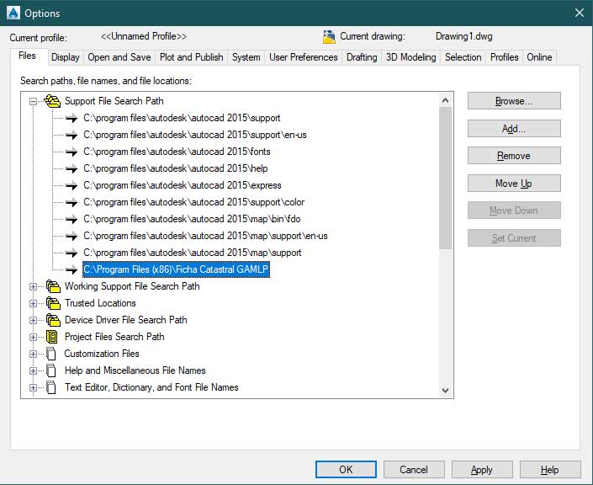Click the tree scrollbar up arrow

[446, 100]
